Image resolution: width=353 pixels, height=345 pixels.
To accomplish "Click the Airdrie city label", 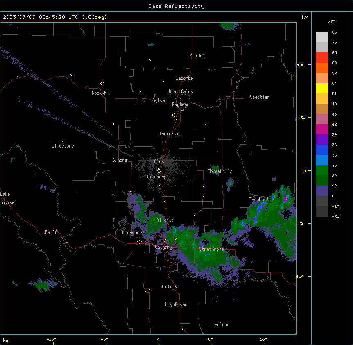I will point(165,220).
